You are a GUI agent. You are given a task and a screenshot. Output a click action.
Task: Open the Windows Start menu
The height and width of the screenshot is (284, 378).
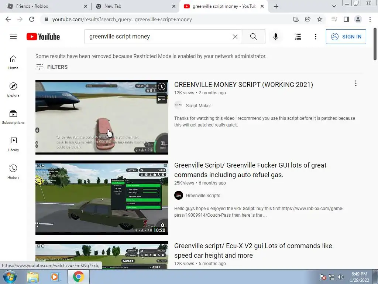point(10,277)
